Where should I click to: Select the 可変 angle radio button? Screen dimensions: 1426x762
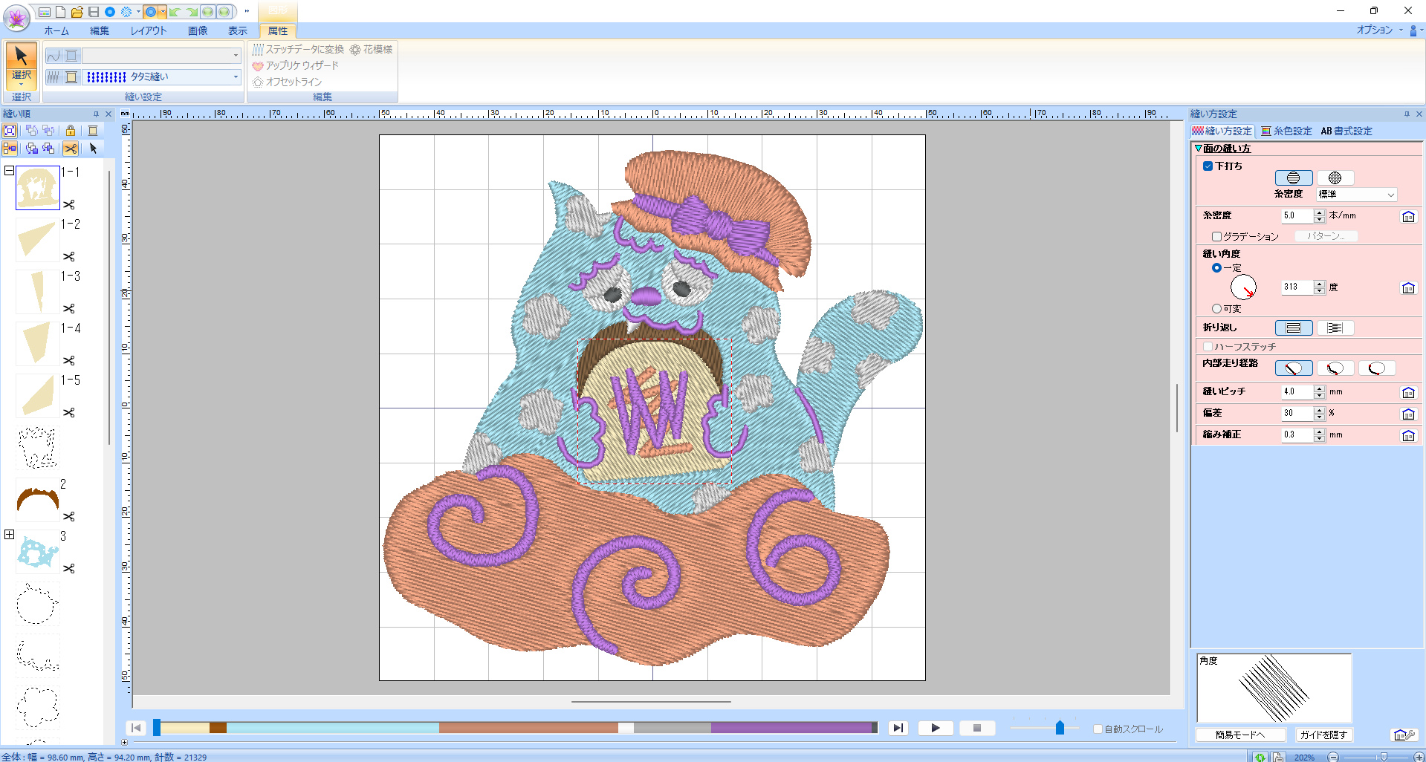[x=1216, y=308]
